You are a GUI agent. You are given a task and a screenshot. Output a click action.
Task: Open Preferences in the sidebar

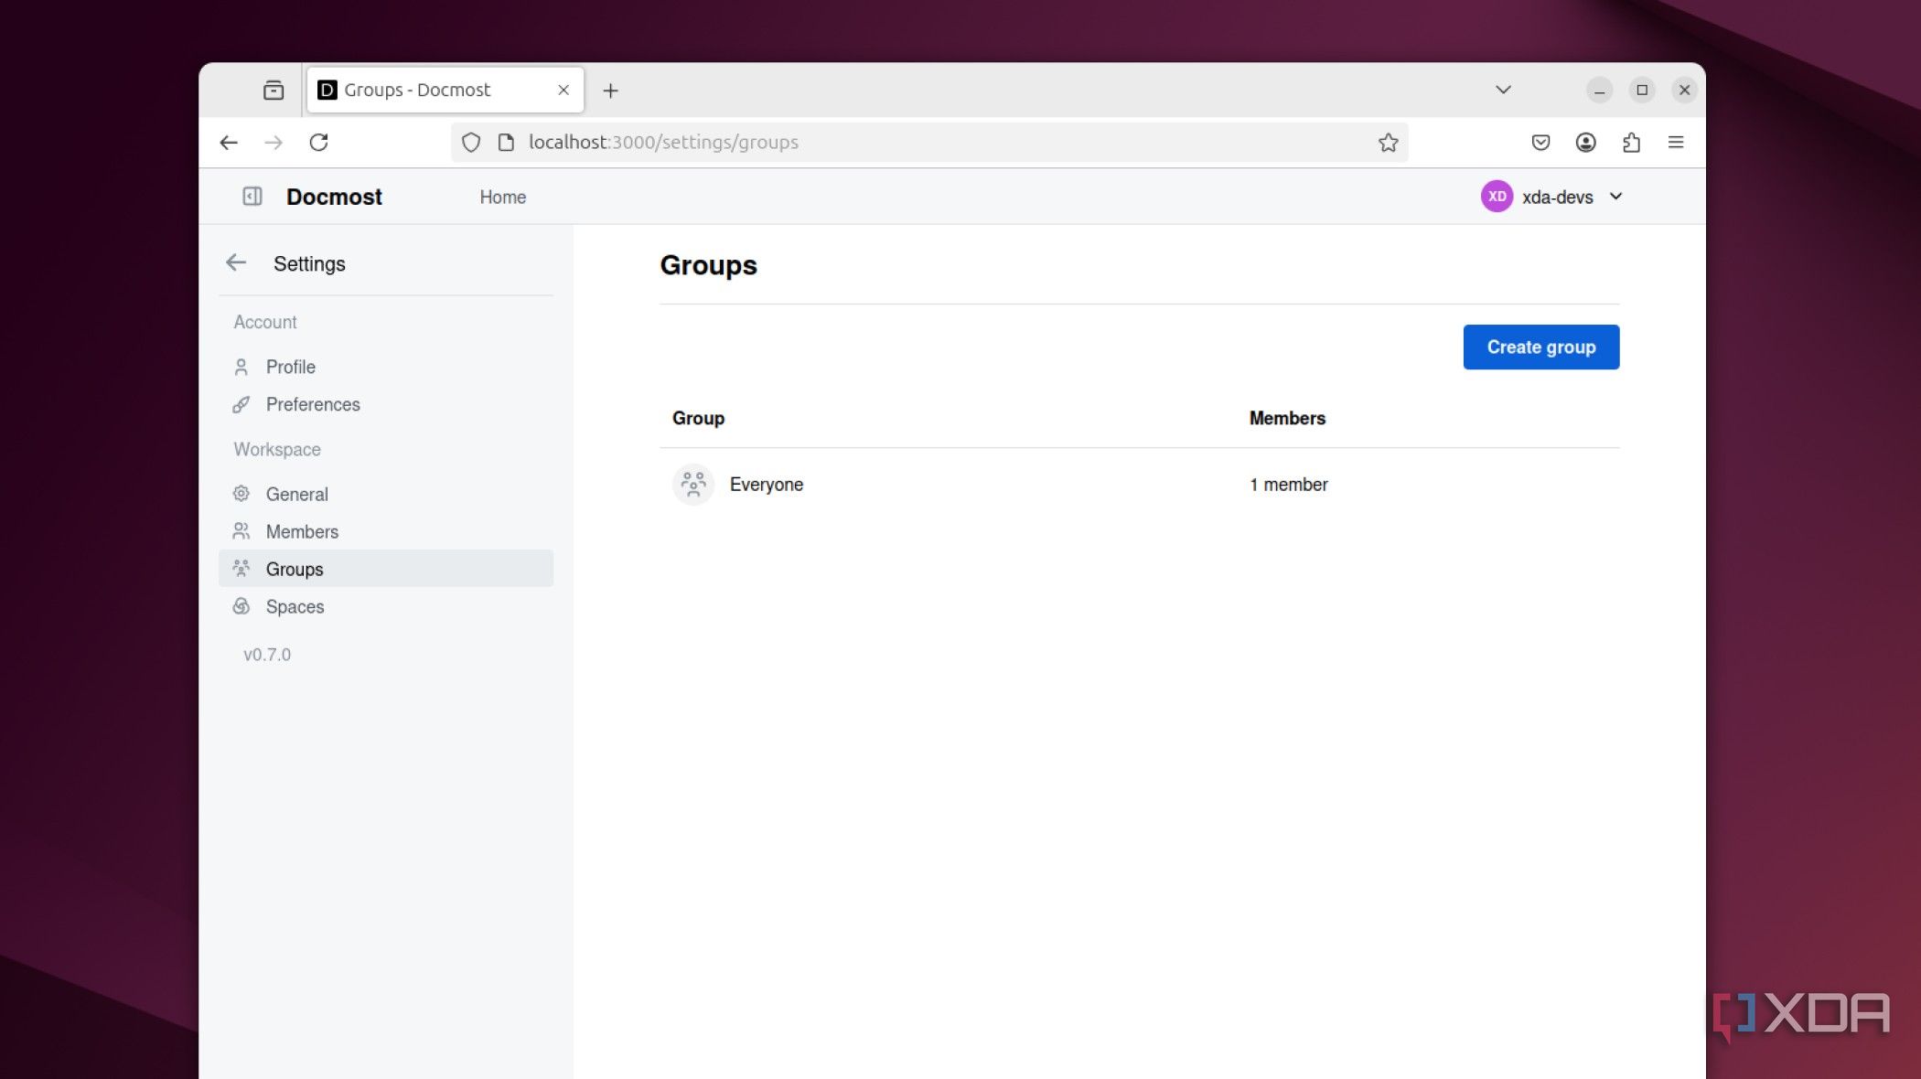click(386, 404)
